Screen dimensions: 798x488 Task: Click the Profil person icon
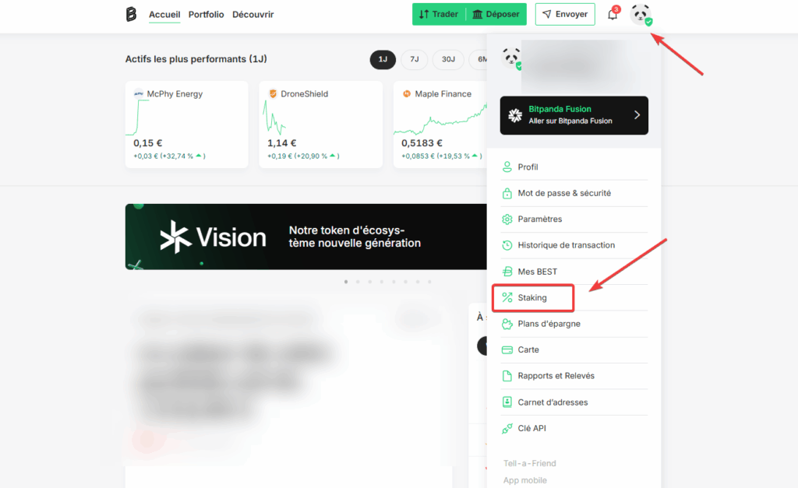(x=507, y=167)
